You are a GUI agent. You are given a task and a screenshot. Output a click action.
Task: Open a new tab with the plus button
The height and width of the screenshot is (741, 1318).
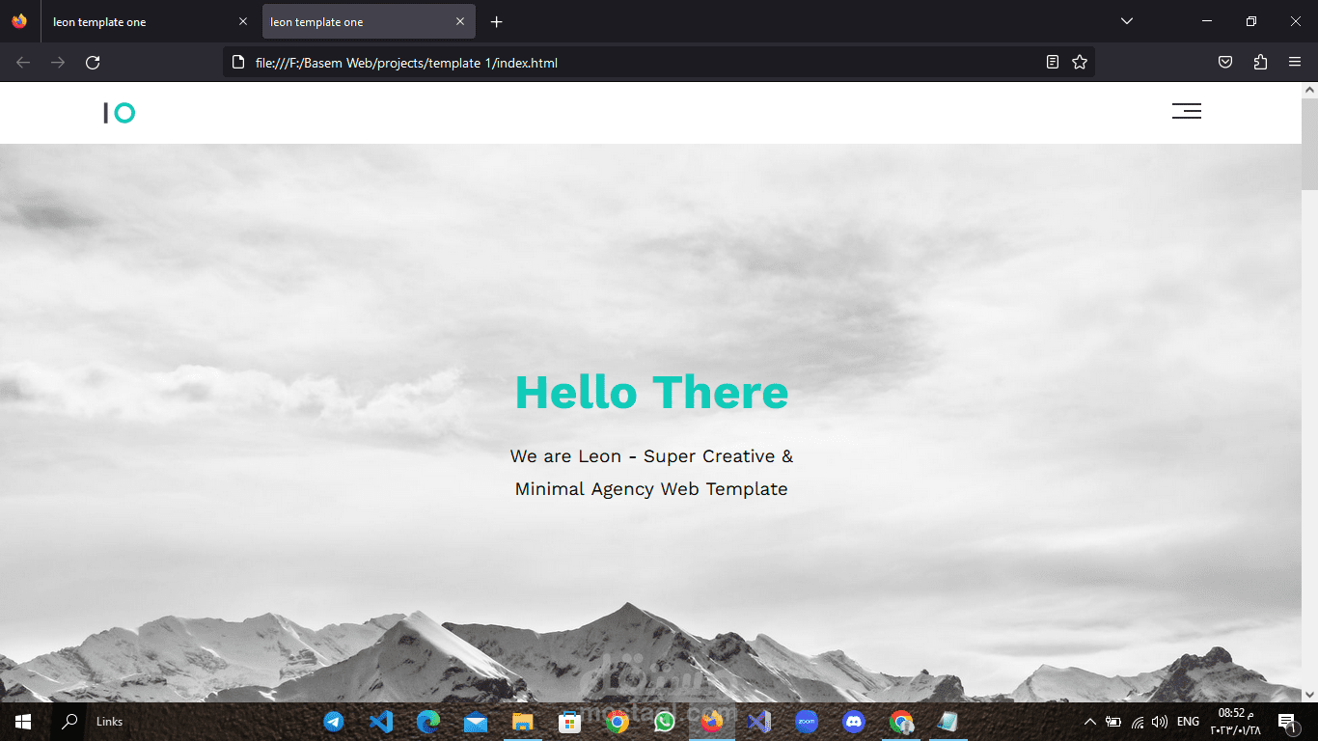[x=496, y=22]
